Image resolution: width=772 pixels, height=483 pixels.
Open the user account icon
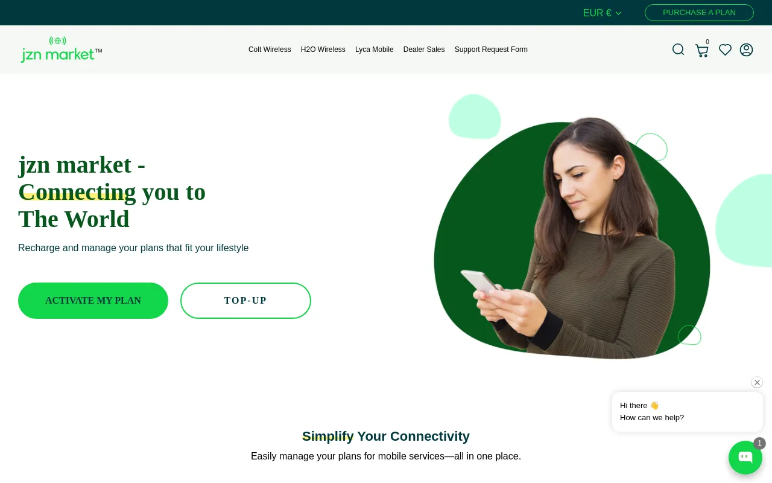pyautogui.click(x=747, y=50)
